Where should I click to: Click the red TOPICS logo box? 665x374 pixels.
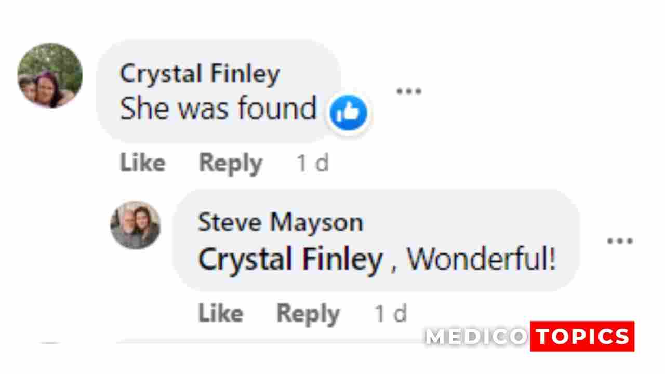[x=582, y=337]
